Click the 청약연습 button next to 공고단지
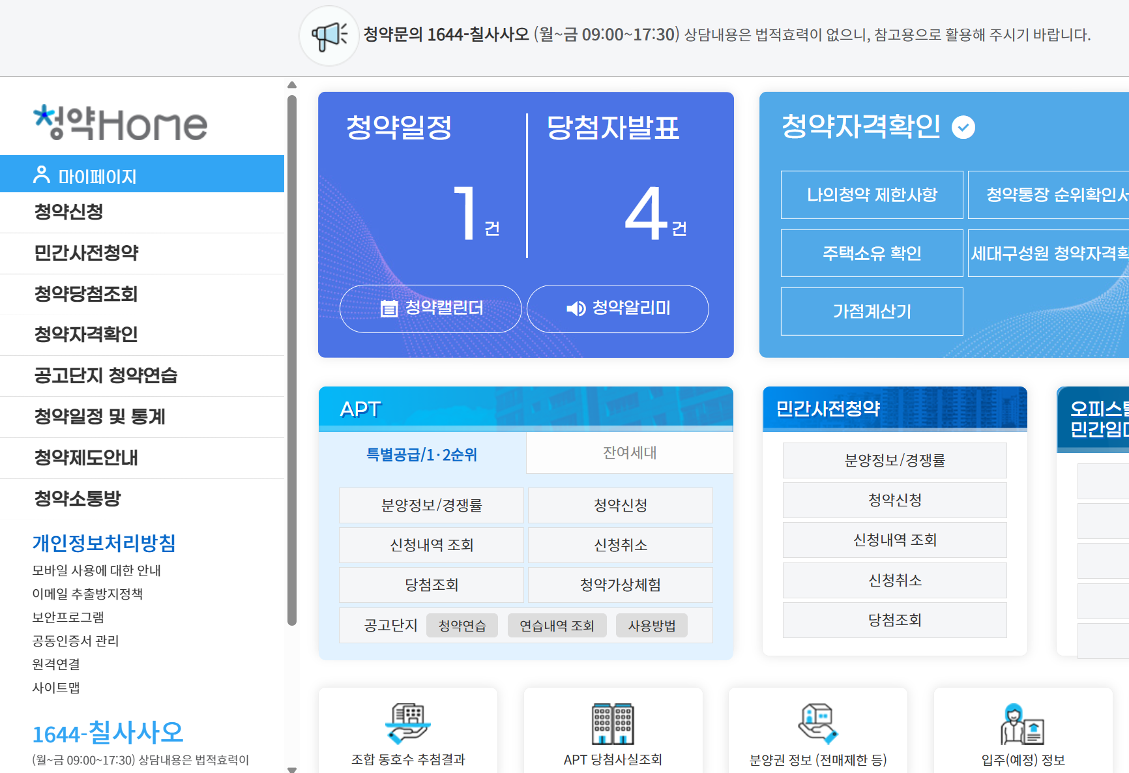Viewport: 1129px width, 773px height. pos(462,625)
